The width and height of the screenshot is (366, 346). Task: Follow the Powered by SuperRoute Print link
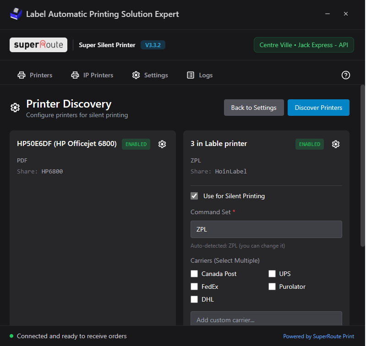point(318,336)
